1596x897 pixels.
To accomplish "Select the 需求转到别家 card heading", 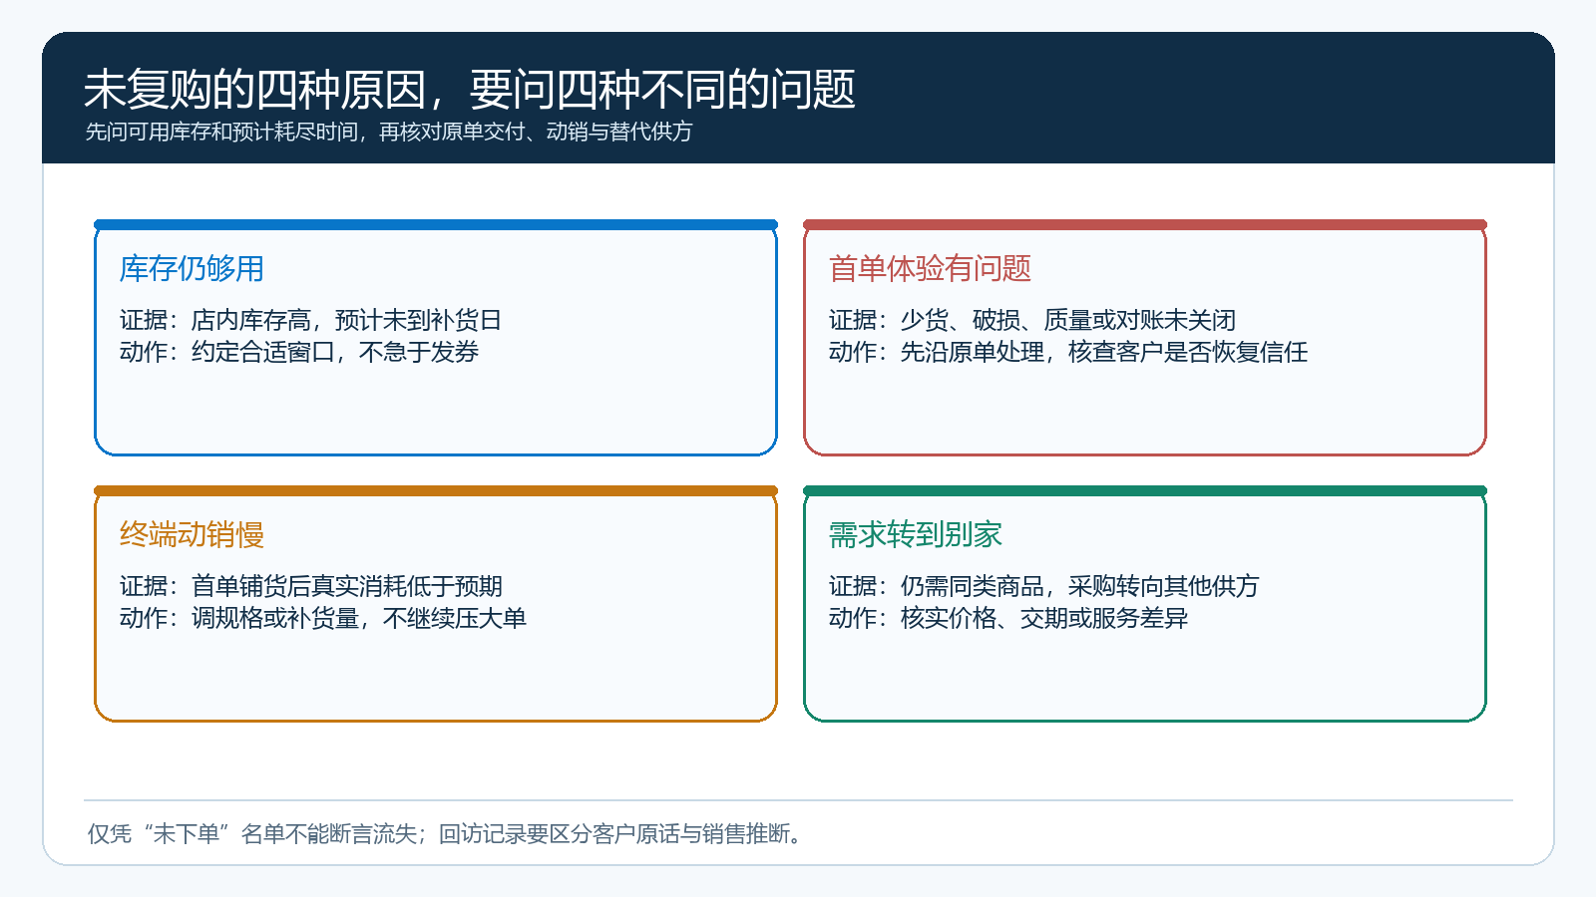I will pos(915,534).
